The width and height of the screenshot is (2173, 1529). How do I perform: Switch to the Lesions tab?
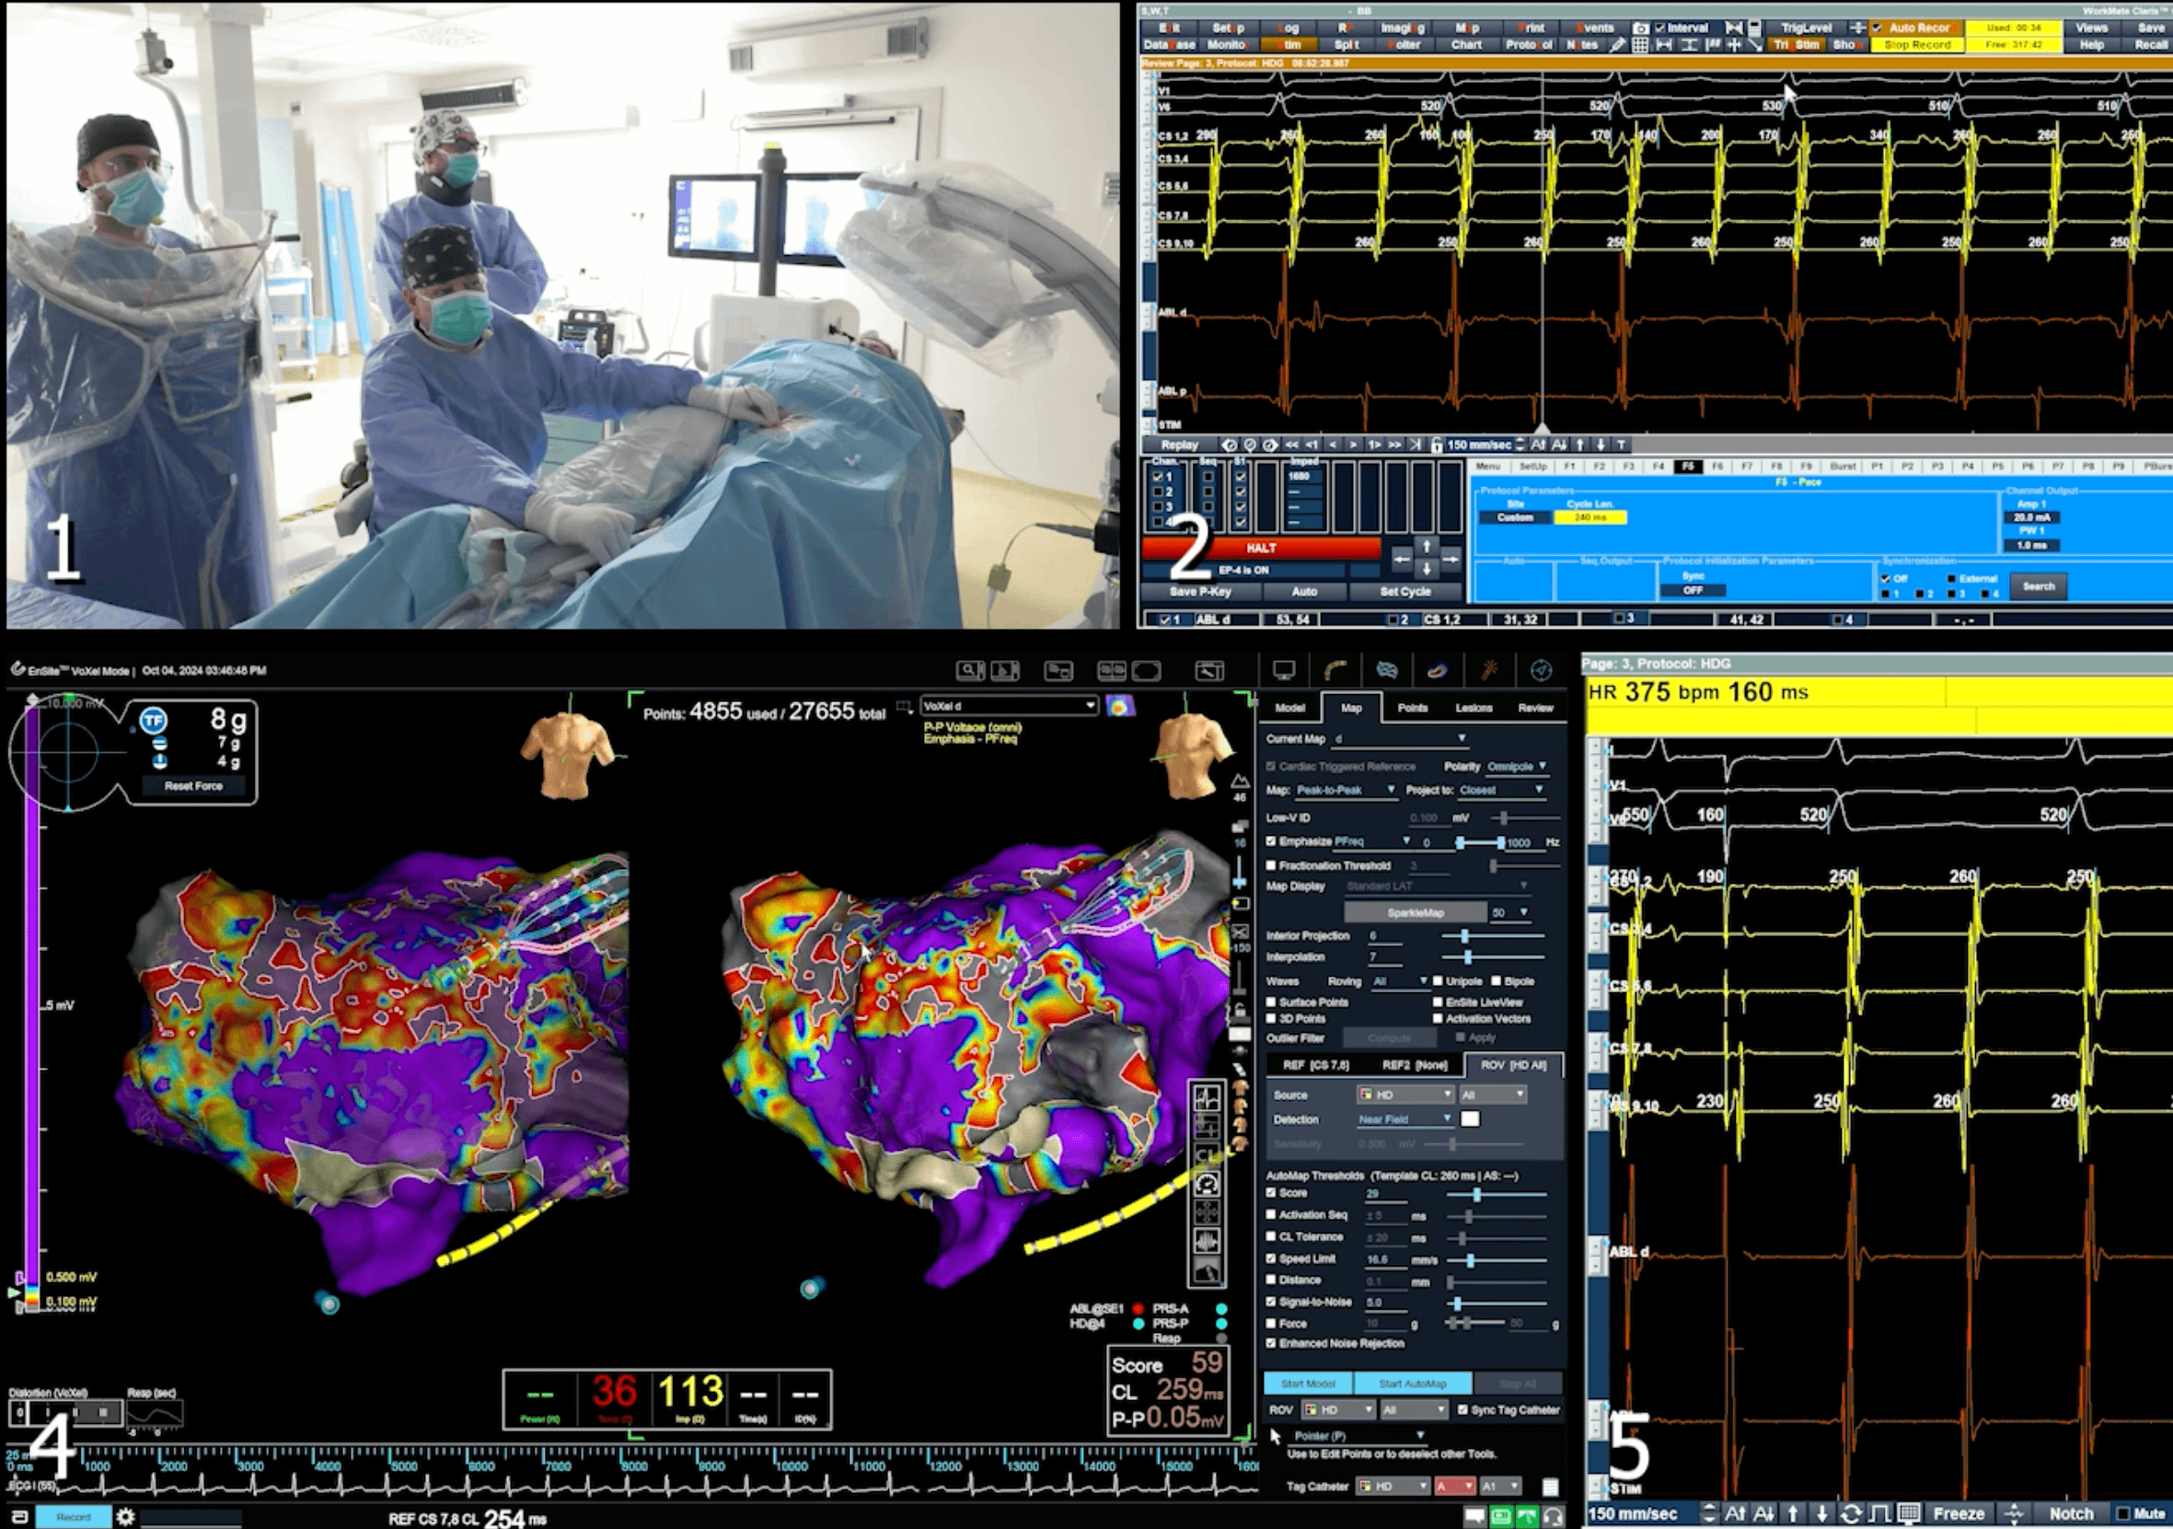pyautogui.click(x=1474, y=708)
